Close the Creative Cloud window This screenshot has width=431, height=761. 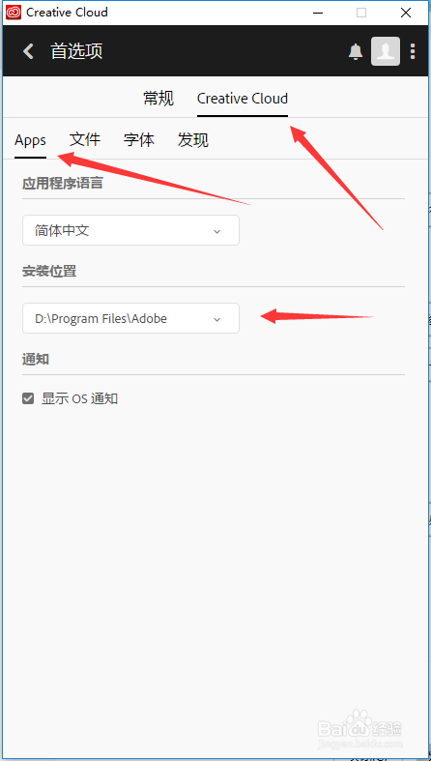[x=406, y=14]
